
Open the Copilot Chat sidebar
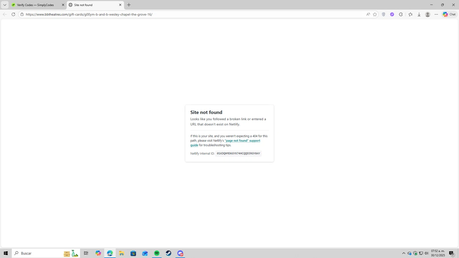point(449,14)
